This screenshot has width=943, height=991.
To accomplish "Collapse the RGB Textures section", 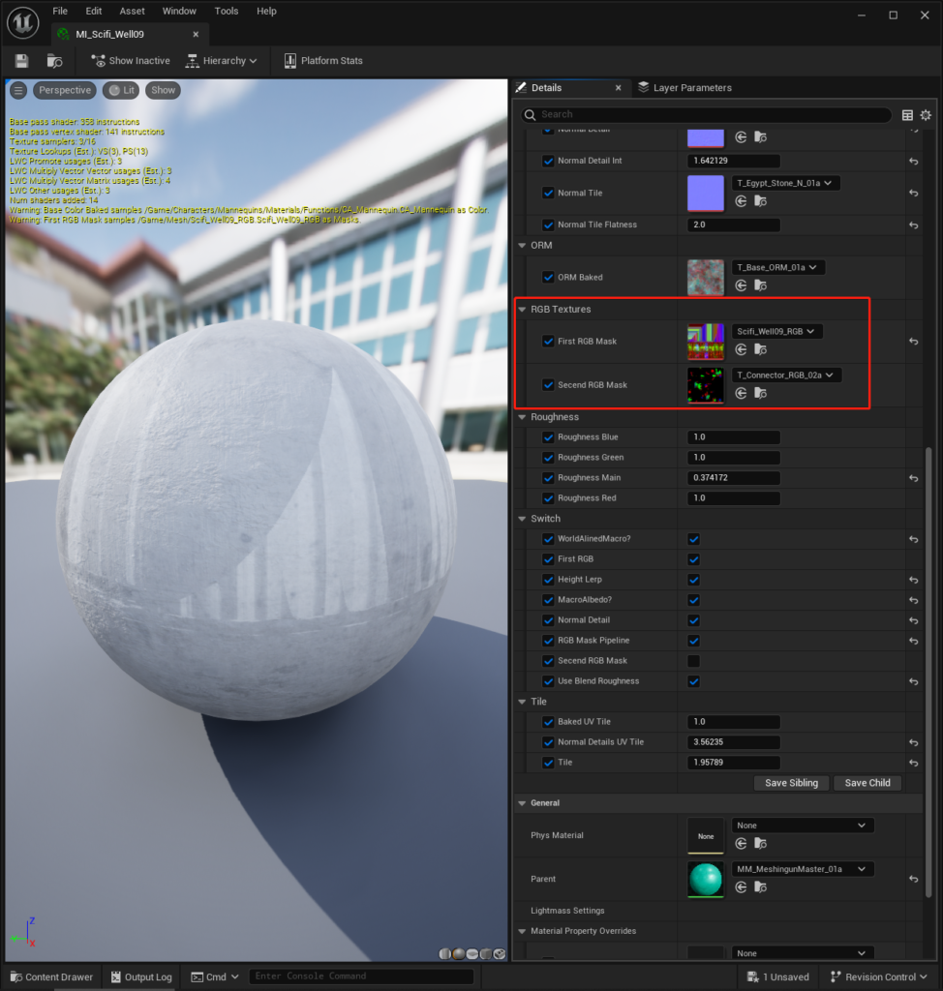I will click(x=522, y=309).
